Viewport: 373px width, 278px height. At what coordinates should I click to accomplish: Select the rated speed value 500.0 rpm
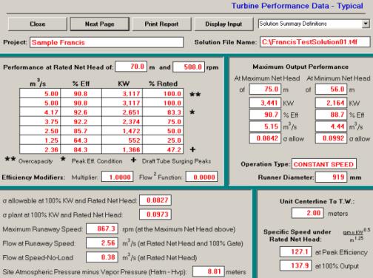click(189, 67)
